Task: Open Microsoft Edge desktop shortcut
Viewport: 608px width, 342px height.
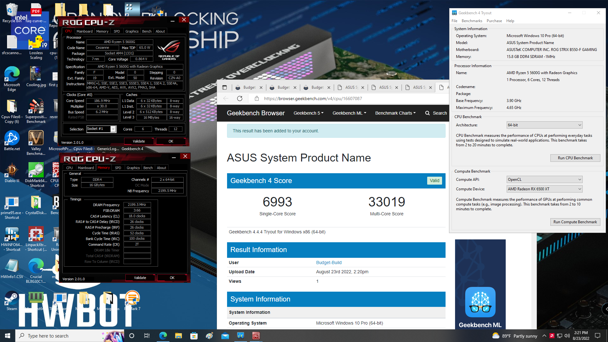Action: (x=12, y=79)
